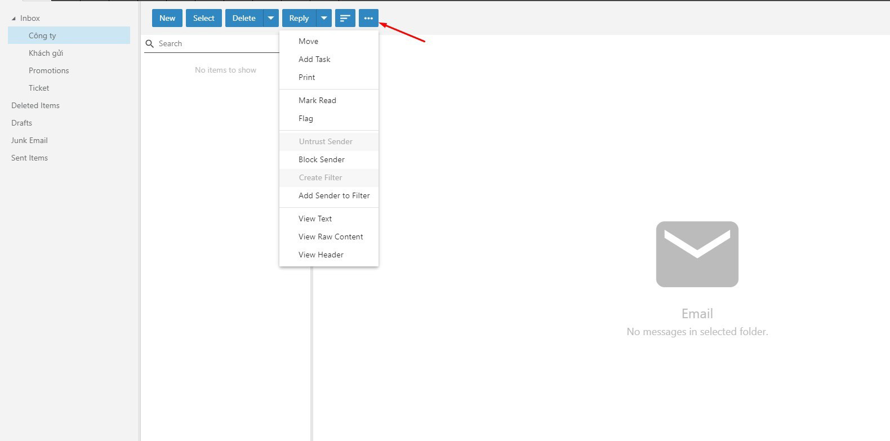
Task: Open the Reply dropdown arrow
Action: click(324, 18)
